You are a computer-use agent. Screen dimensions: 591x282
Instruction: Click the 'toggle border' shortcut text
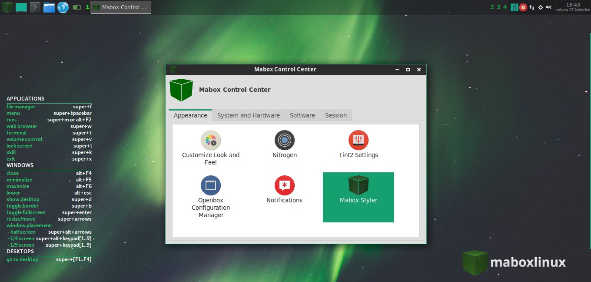tap(23, 206)
